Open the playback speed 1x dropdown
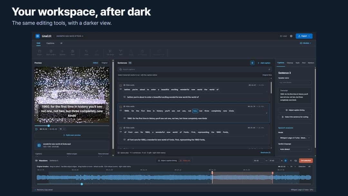348x196 pixels. pyautogui.click(x=62, y=129)
